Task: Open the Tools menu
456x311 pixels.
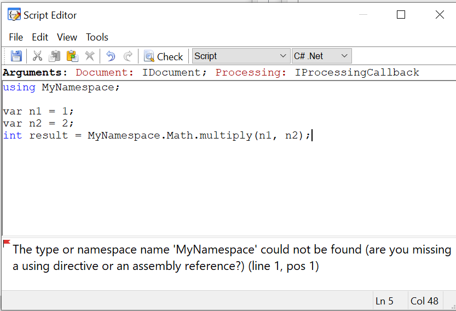Action: coord(97,37)
